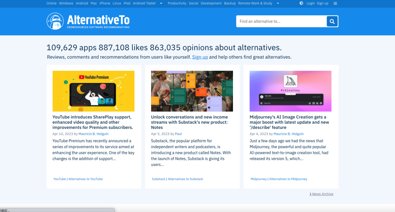Image resolution: width=395 pixels, height=212 pixels.
Task: Select the Productivity category menu item
Action: [x=177, y=3]
